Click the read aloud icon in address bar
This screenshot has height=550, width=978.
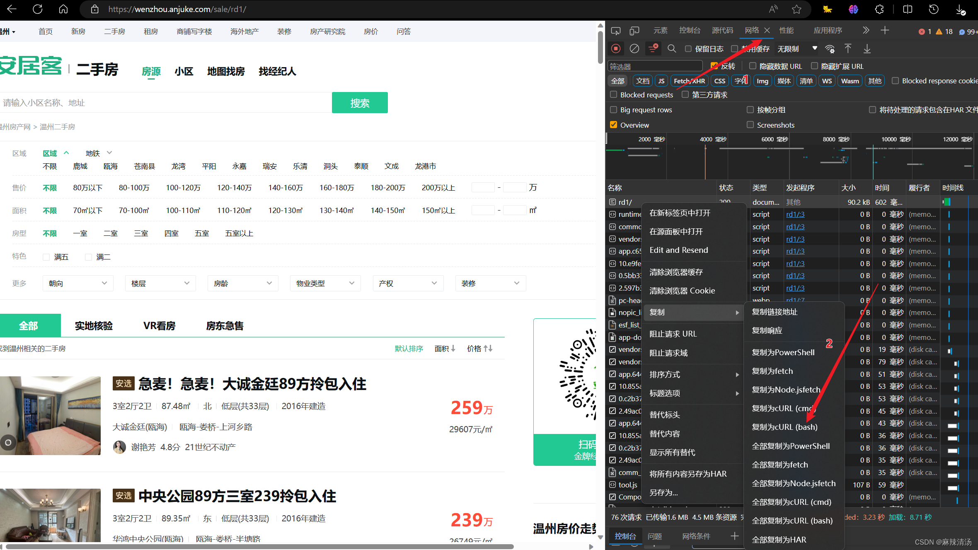(x=773, y=9)
